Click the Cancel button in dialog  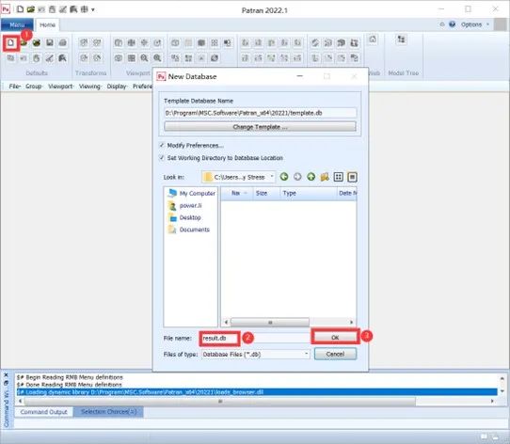335,354
